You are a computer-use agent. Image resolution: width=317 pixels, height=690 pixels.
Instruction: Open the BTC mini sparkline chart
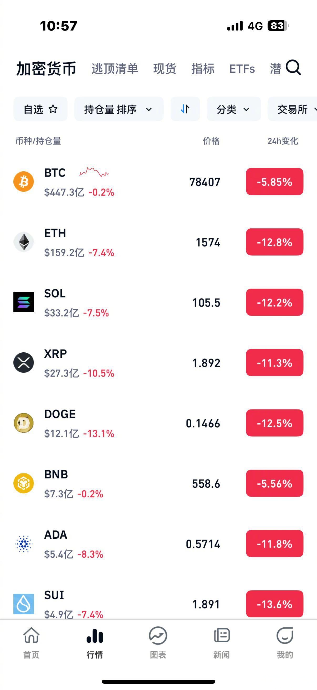[94, 172]
